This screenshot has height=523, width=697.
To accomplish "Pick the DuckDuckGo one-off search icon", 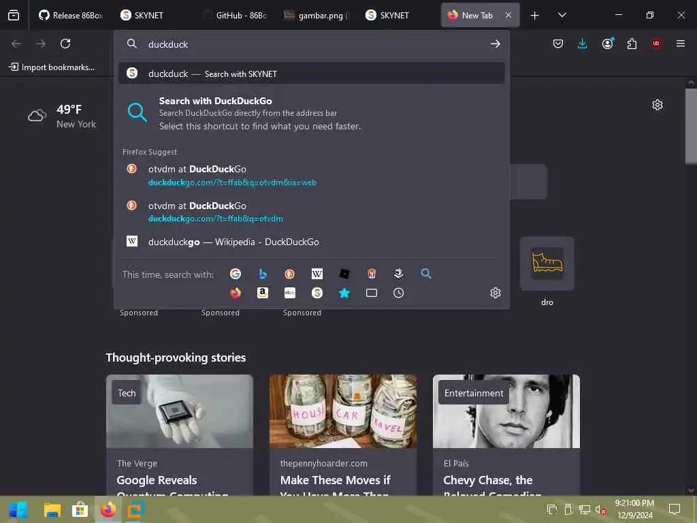I will [x=290, y=274].
